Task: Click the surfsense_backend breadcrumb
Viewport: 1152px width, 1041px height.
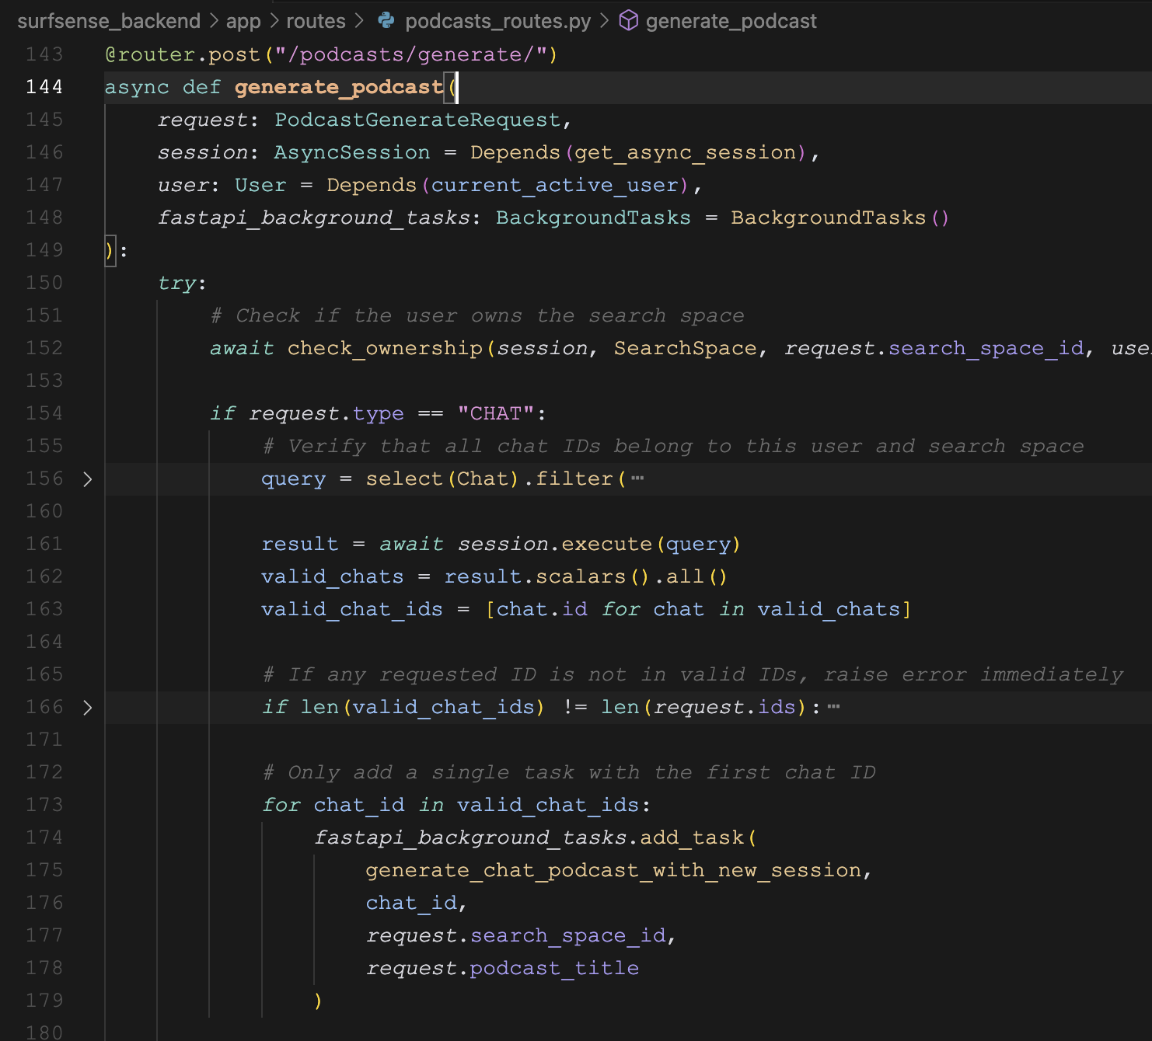Action: pyautogui.click(x=109, y=21)
